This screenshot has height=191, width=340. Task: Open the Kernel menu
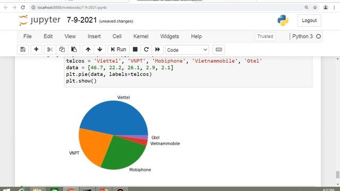(141, 37)
